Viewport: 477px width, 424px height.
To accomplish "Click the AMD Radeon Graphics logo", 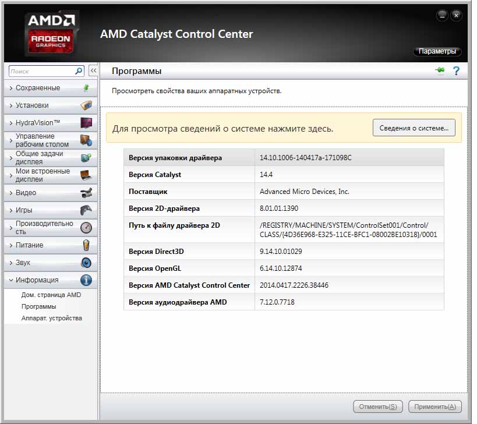I will (51, 33).
